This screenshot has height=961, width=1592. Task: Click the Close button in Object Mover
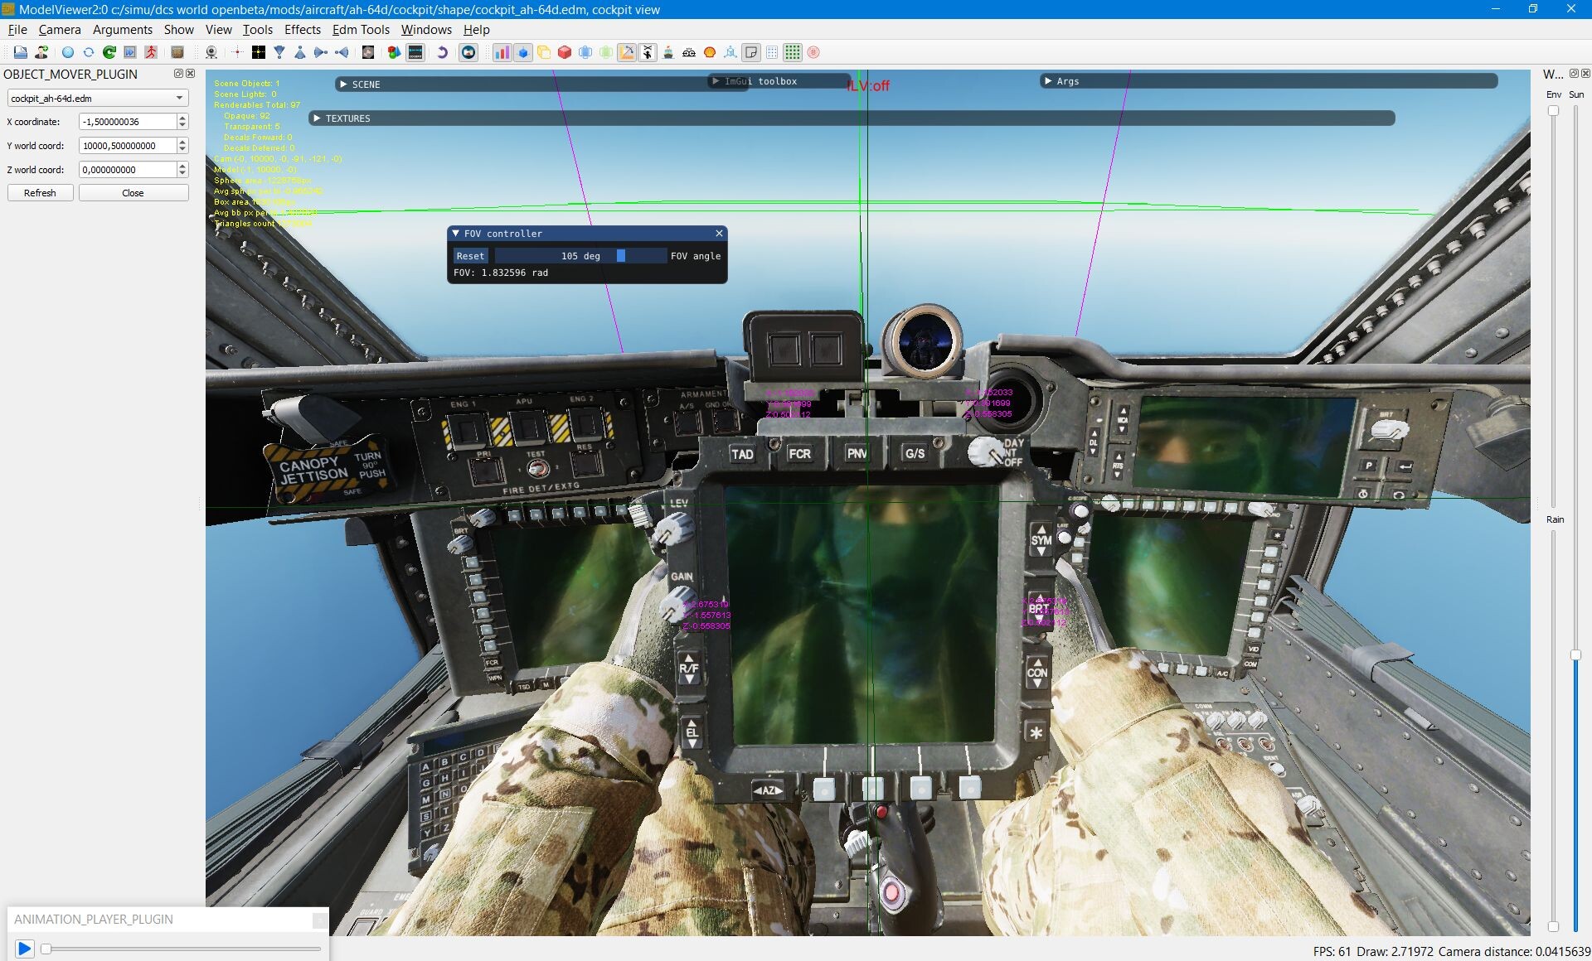click(x=133, y=193)
